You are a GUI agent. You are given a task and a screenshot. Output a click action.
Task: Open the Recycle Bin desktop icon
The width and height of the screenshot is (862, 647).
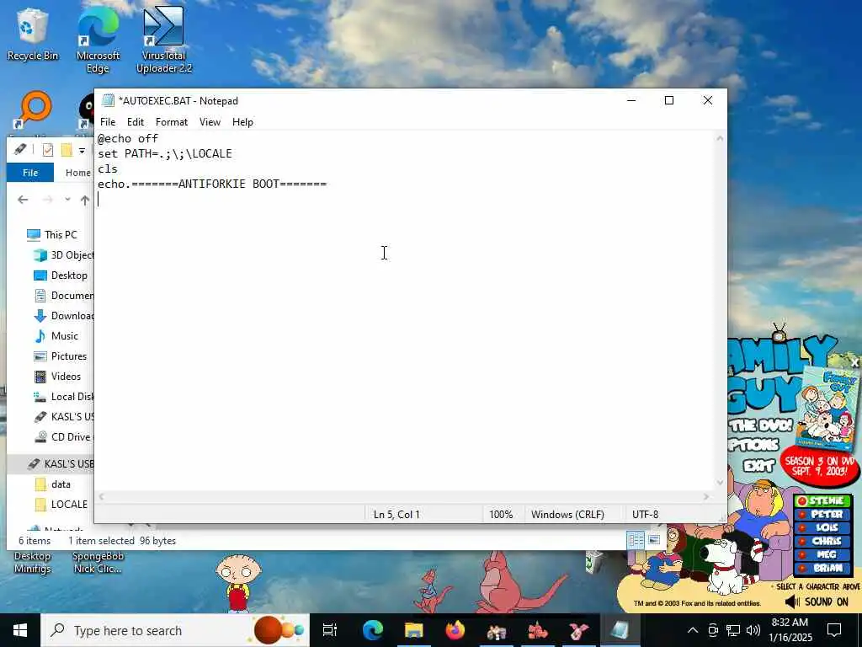33,34
